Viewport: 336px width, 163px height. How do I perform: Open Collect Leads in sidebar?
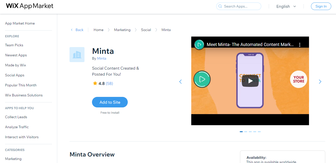(16, 117)
